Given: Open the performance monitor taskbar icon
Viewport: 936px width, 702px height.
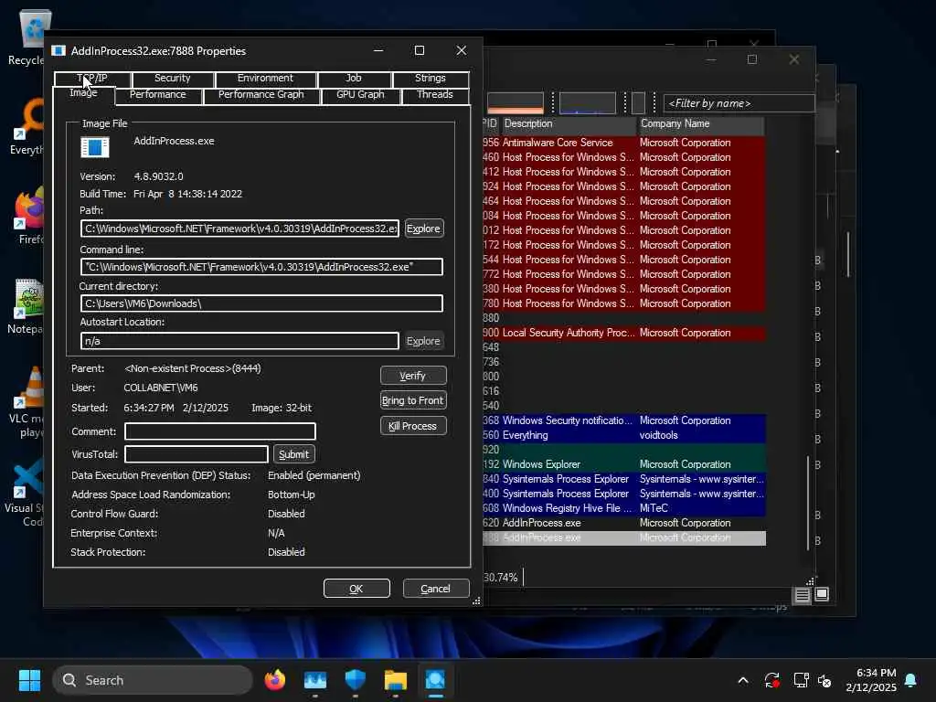Looking at the screenshot, I should (x=314, y=680).
